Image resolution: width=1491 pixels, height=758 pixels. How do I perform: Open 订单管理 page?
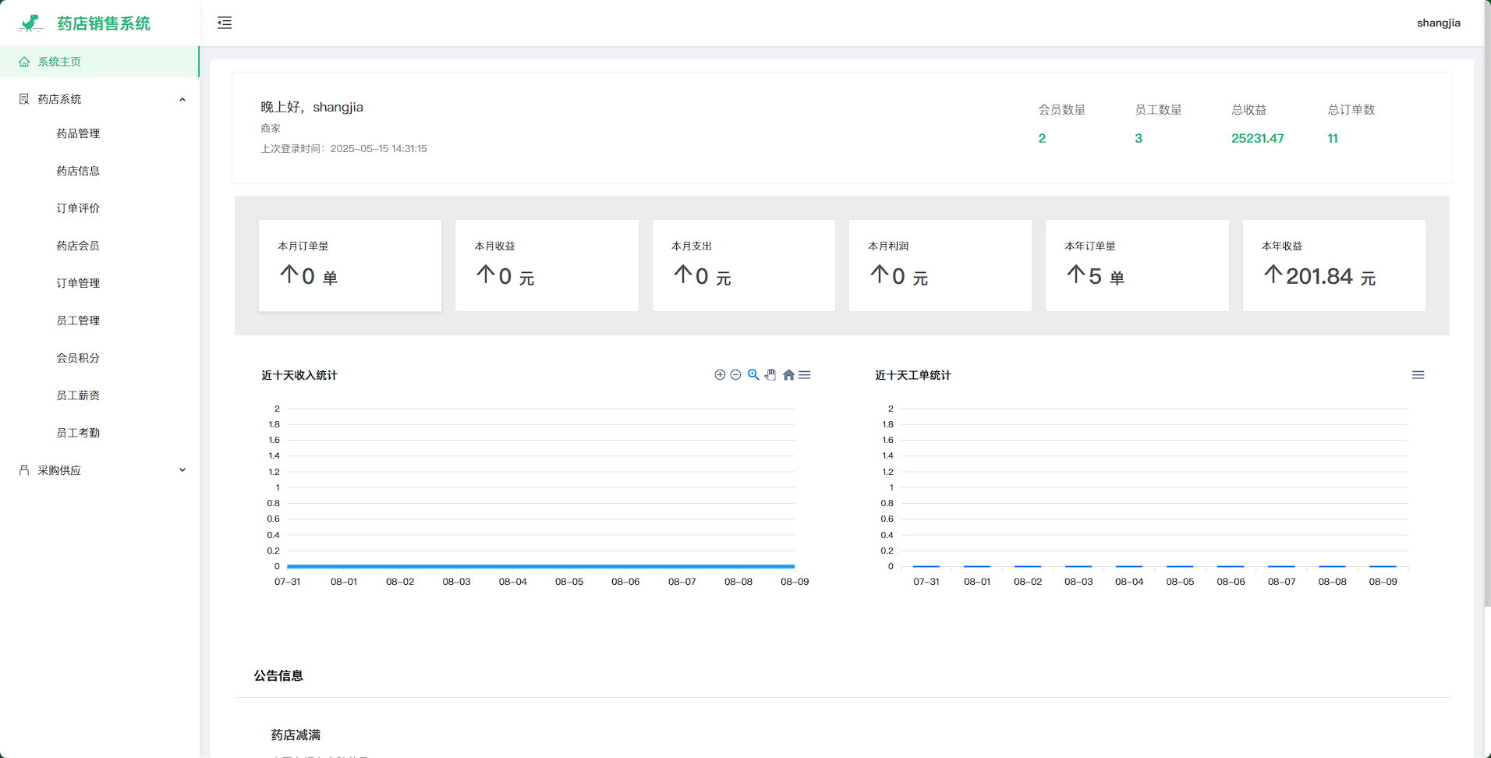[78, 283]
